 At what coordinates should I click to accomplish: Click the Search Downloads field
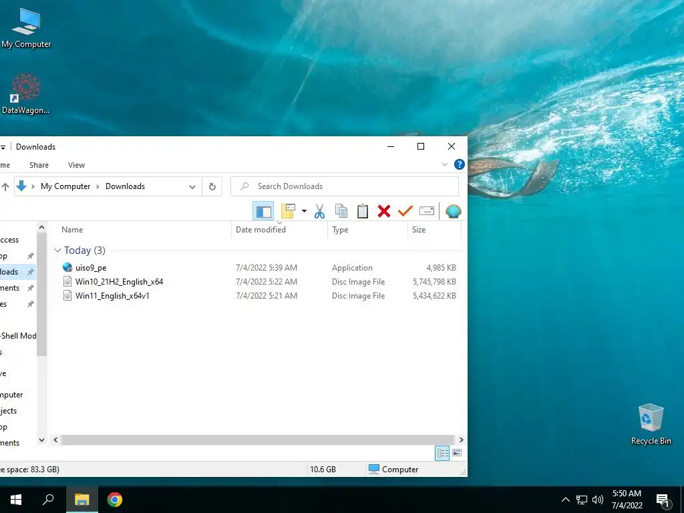[345, 186]
